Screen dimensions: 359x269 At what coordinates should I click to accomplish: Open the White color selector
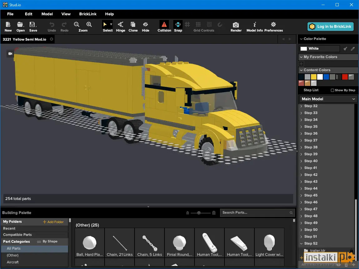click(319, 48)
